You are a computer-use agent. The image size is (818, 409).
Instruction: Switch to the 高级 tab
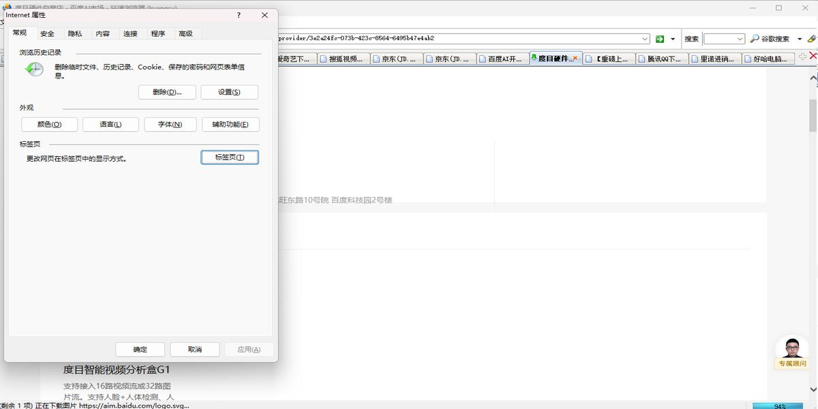point(185,33)
